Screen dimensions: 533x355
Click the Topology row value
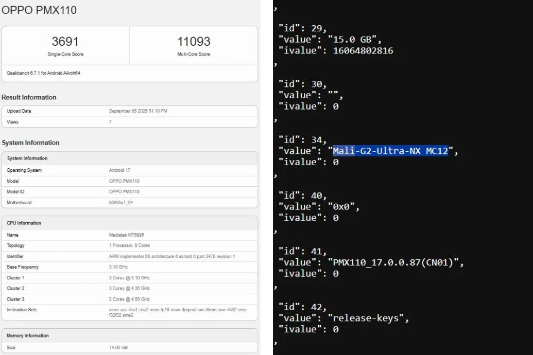(129, 245)
